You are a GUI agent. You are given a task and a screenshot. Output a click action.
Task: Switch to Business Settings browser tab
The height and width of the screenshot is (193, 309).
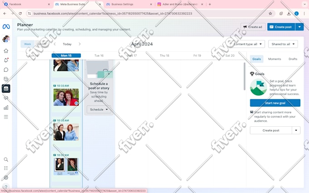click(129, 4)
